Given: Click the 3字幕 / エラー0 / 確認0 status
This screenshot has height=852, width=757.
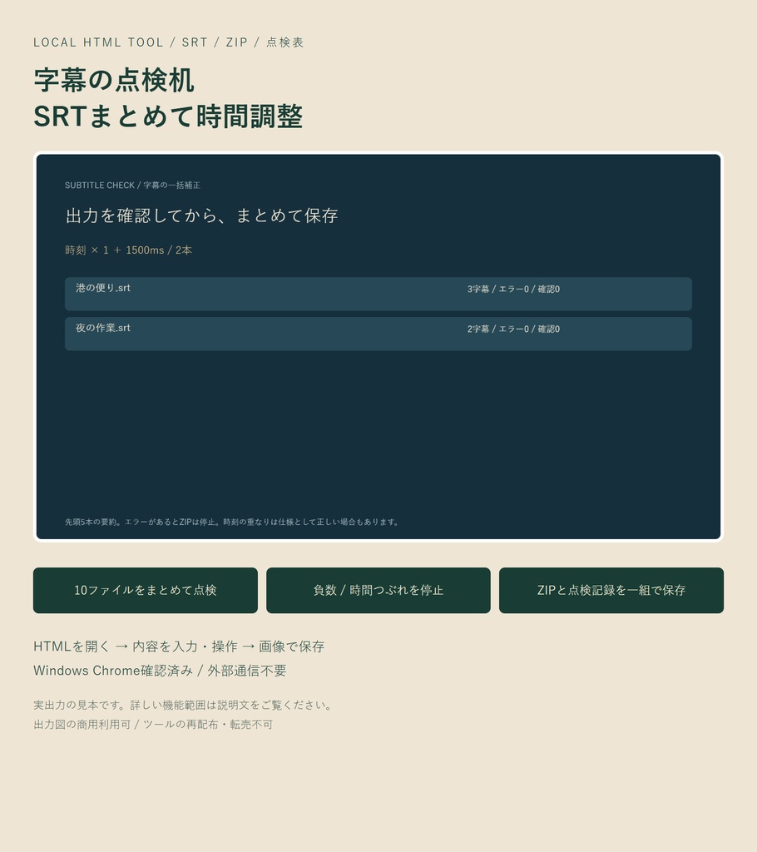Looking at the screenshot, I should tap(513, 289).
